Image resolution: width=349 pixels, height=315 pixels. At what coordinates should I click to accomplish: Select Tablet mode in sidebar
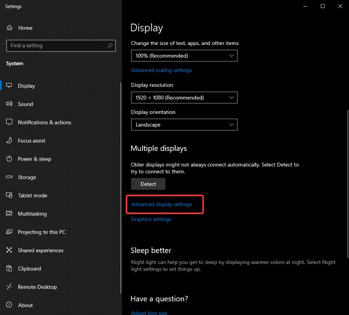[32, 196]
